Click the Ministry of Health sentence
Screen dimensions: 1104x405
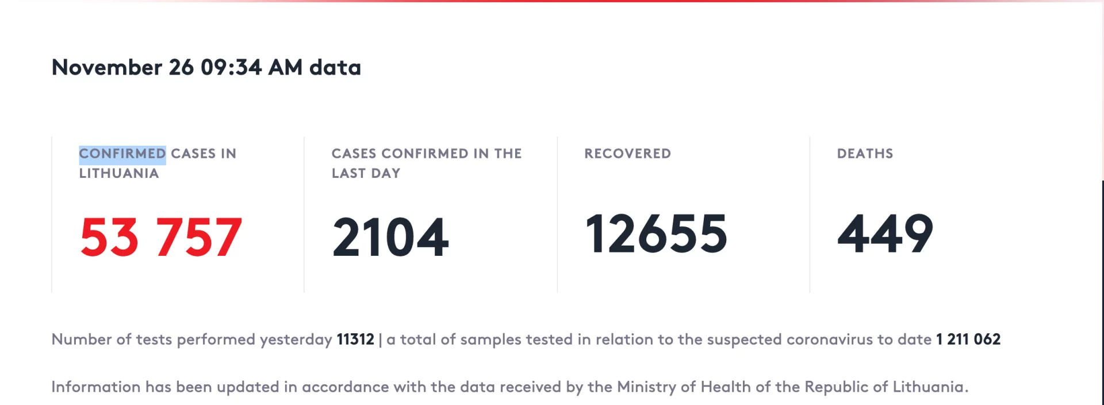pyautogui.click(x=510, y=387)
